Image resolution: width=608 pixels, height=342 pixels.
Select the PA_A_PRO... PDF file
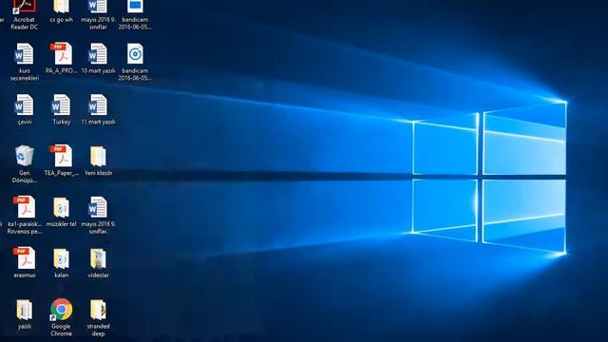tap(61, 58)
